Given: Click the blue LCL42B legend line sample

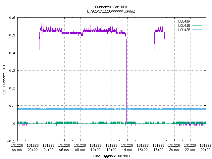Looking at the screenshot, I should pos(197,30).
